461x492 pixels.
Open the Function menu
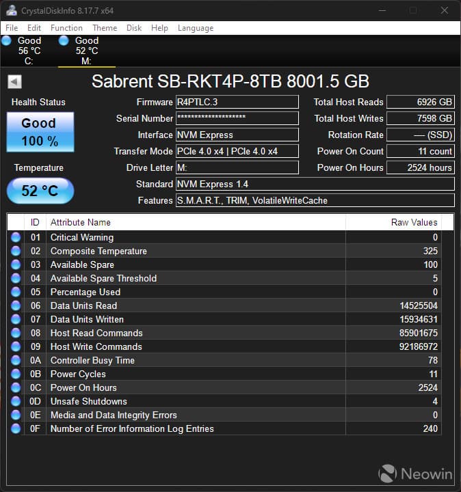[x=66, y=28]
